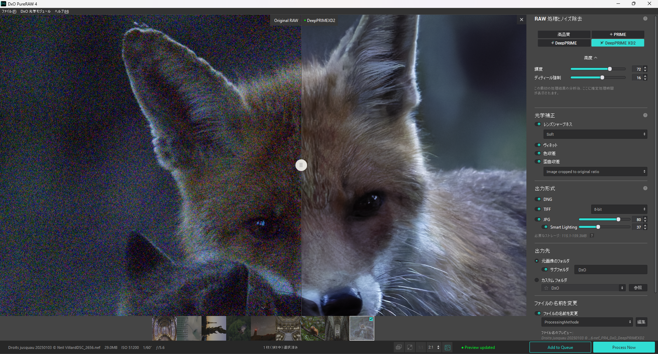Click the help icon next to 出力形式
658x354 pixels.
pos(645,188)
